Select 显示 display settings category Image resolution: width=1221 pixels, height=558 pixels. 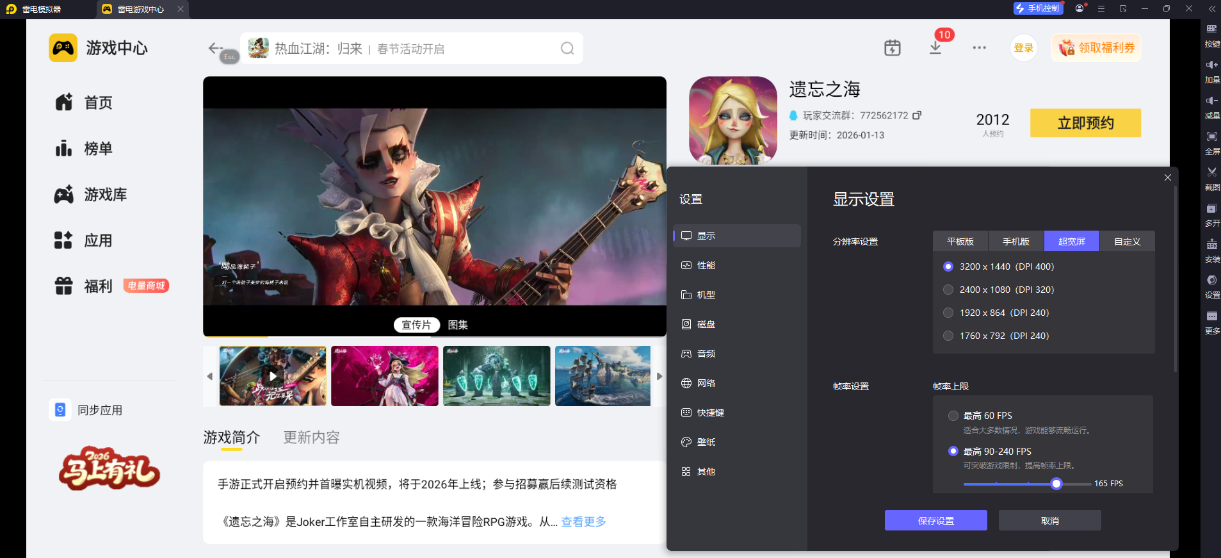(x=737, y=236)
